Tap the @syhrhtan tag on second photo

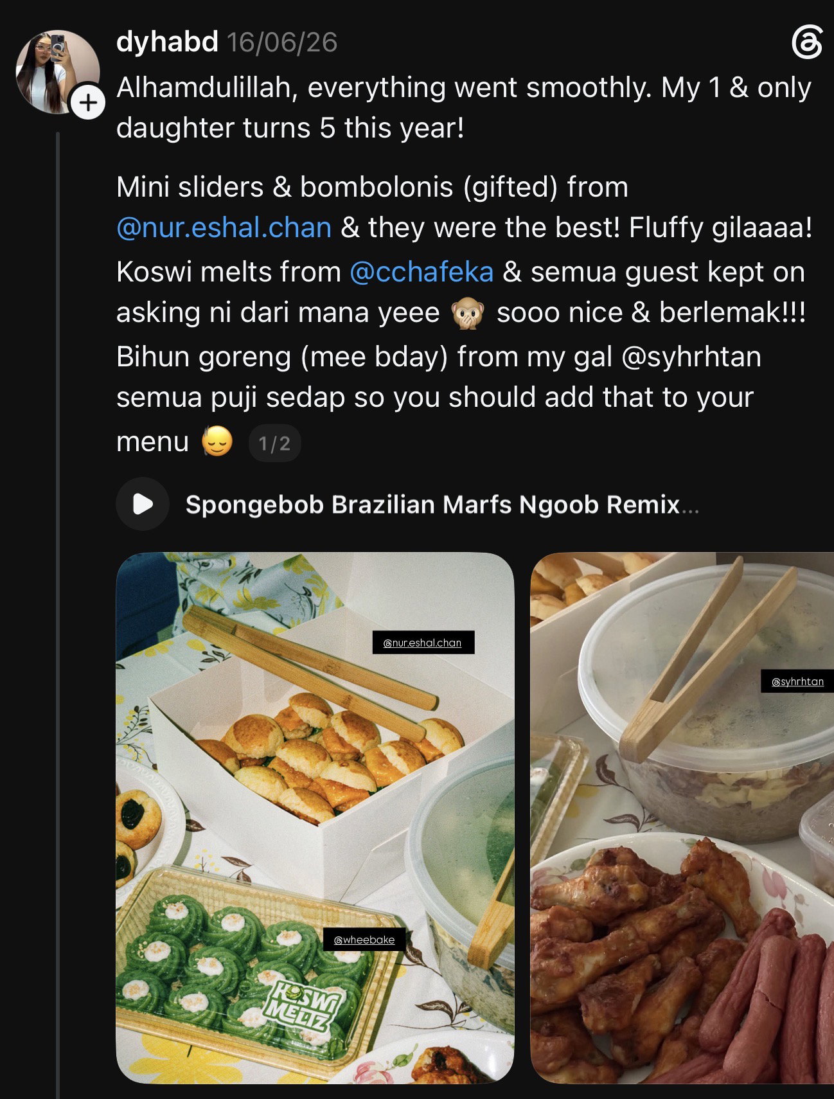click(x=797, y=681)
